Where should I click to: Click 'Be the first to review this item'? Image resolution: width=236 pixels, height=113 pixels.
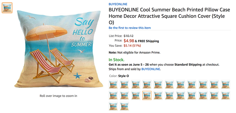point(130,28)
